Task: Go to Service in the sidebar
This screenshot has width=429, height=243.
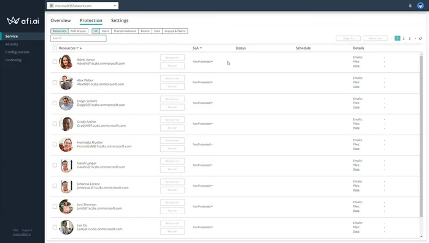Action: pyautogui.click(x=22, y=37)
